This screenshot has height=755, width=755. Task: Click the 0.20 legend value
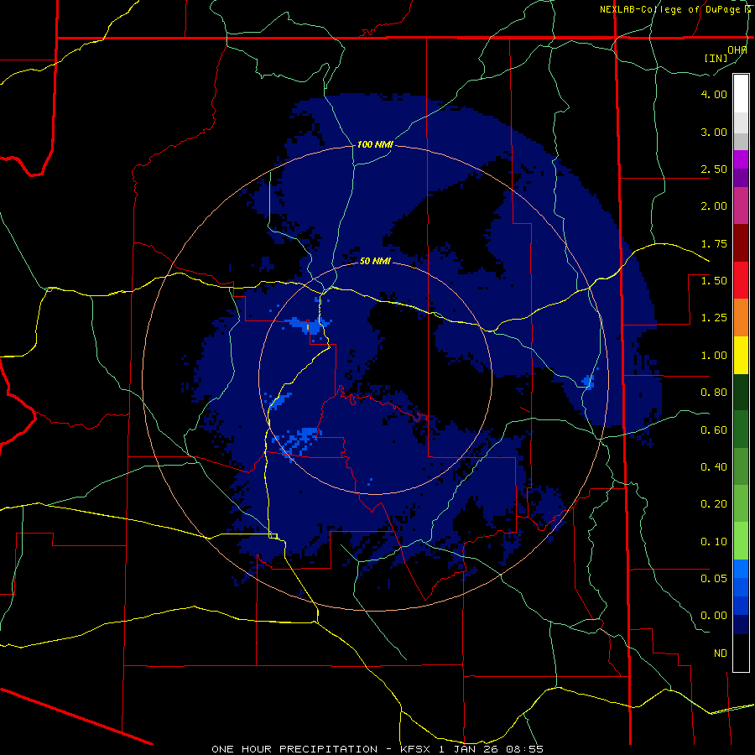point(714,504)
